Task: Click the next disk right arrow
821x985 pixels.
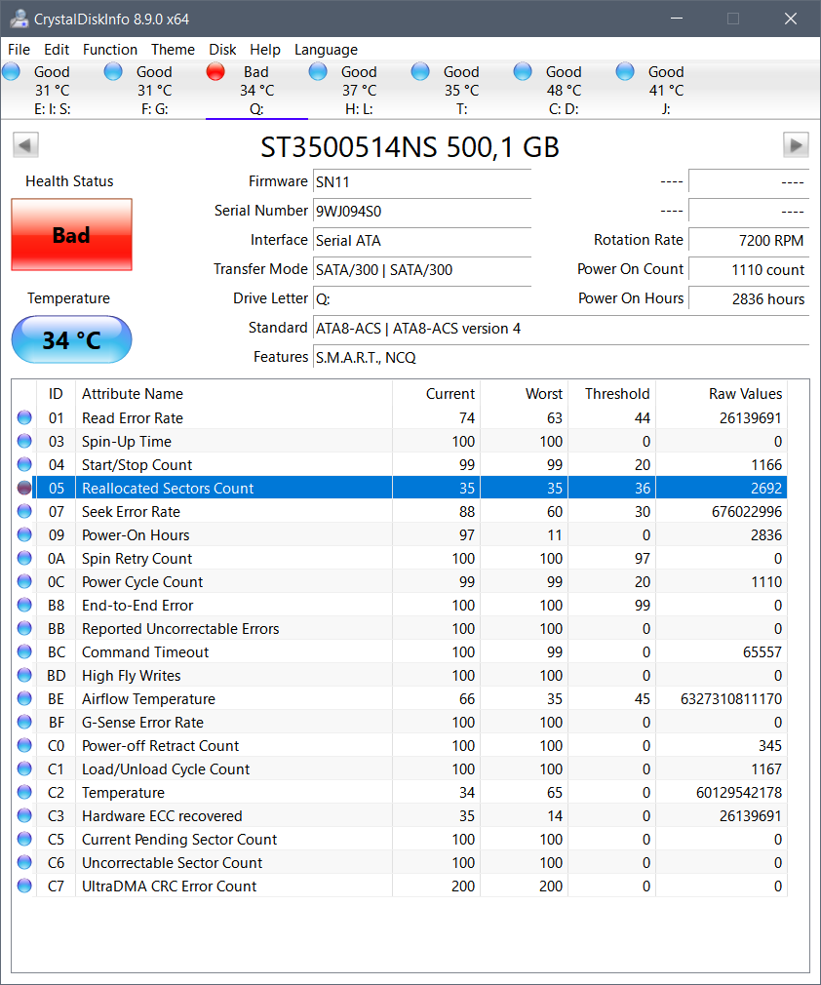Action: click(x=796, y=145)
